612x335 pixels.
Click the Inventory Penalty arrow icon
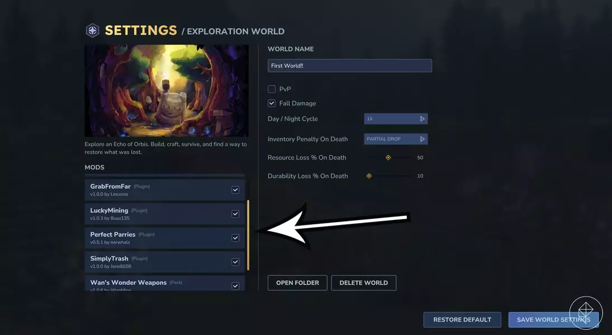423,139
